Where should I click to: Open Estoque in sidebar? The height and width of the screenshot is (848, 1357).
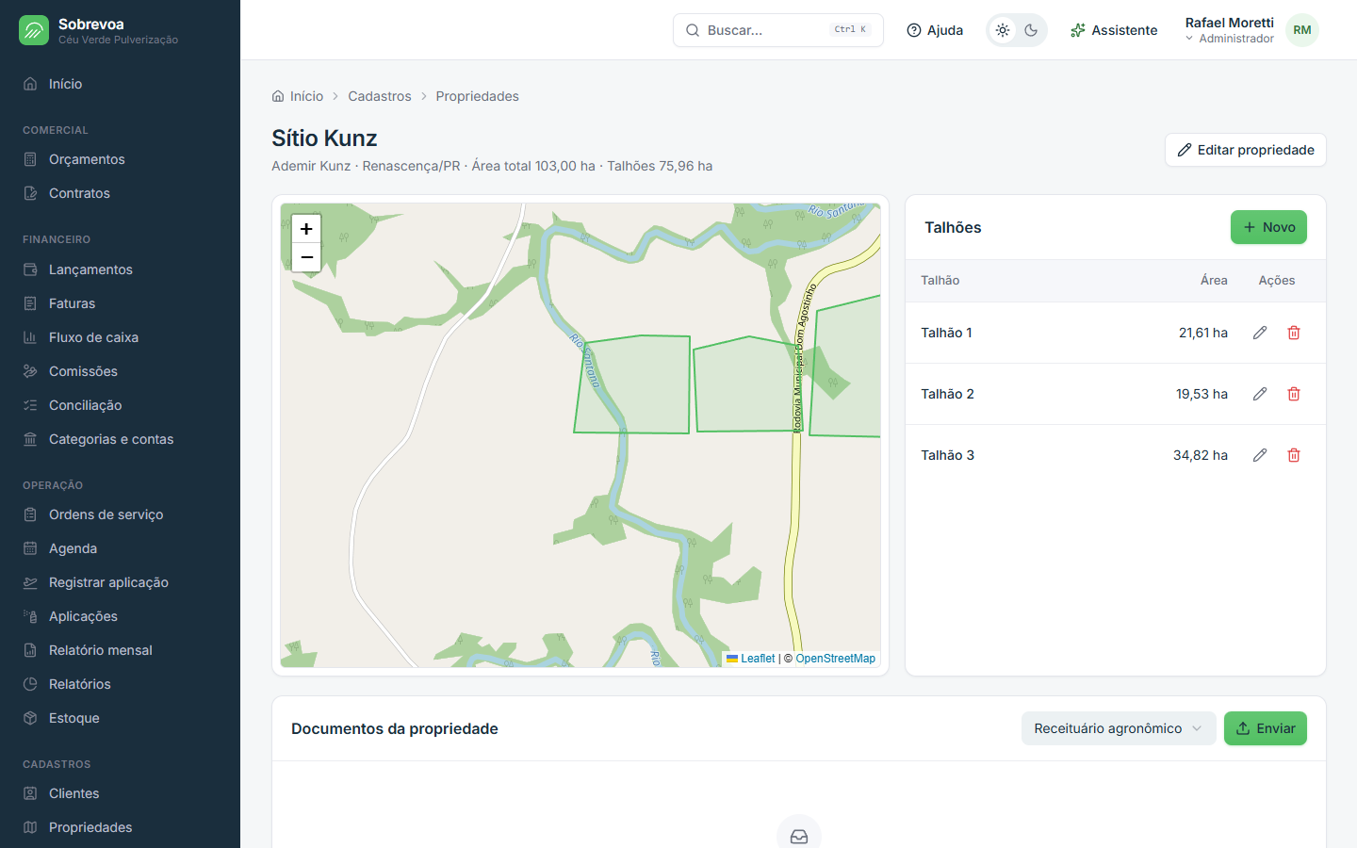point(120,718)
